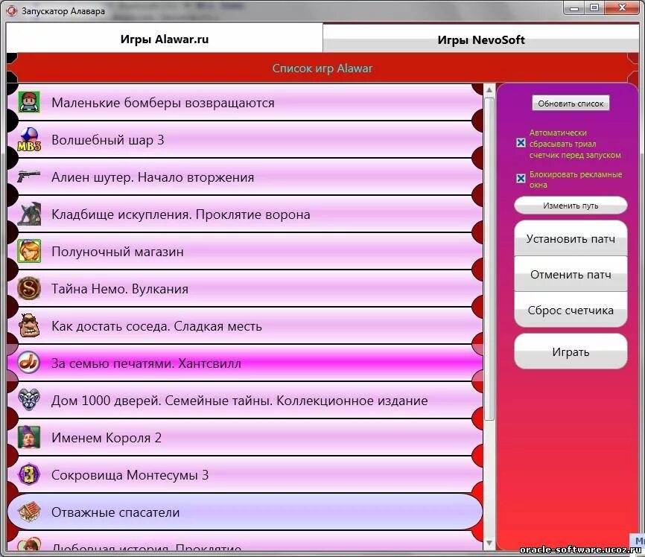The width and height of the screenshot is (645, 557).
Task: Click the Как достать соседа face icon
Action: point(29,325)
